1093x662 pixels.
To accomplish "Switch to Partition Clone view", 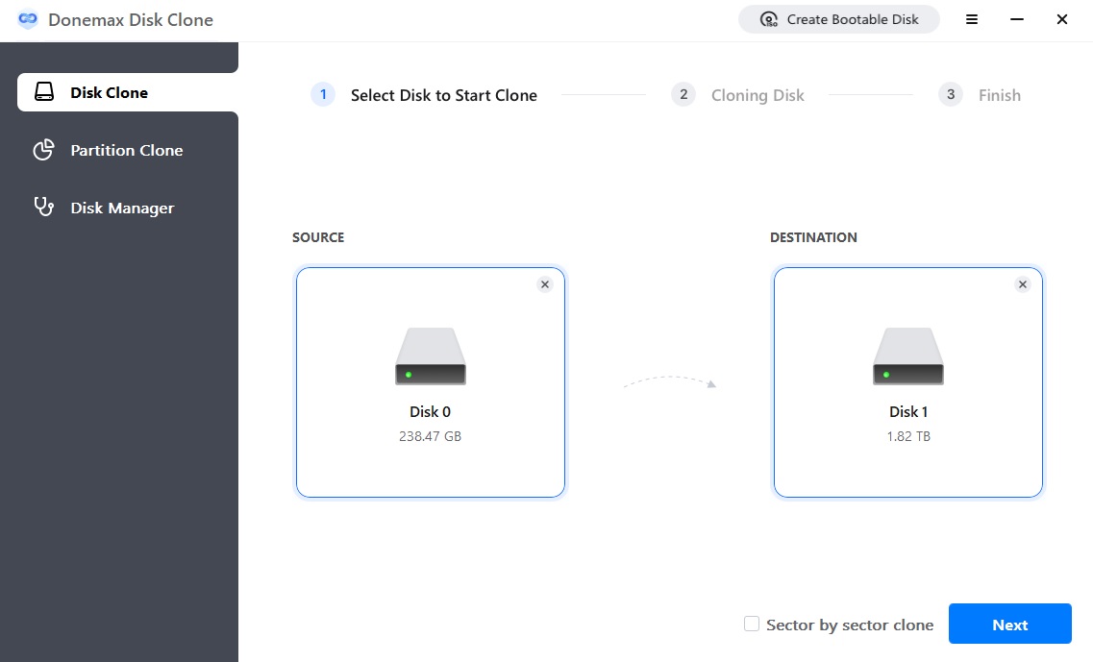I will point(126,150).
